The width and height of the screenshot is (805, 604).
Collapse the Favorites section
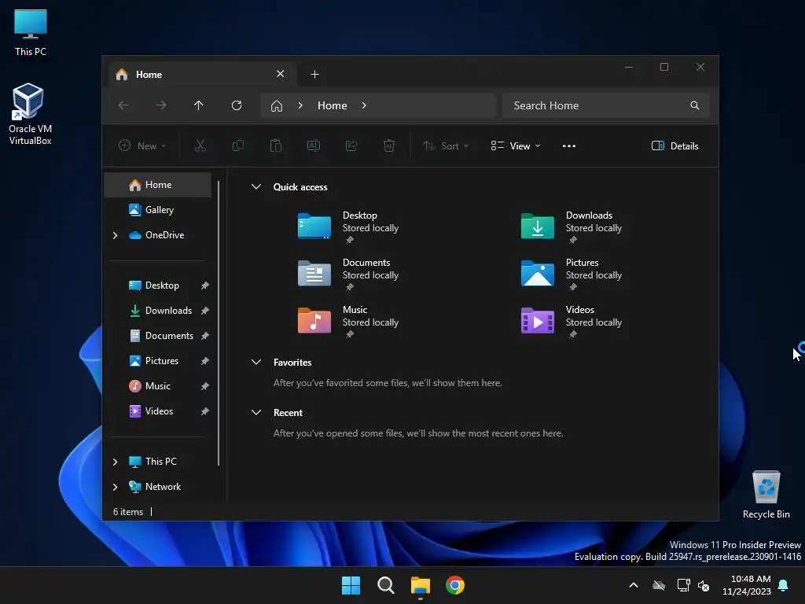click(x=256, y=362)
